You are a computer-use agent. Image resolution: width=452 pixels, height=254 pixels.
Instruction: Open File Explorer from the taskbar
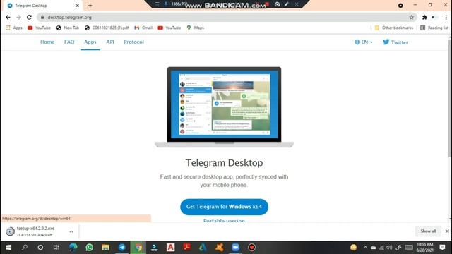click(x=105, y=248)
